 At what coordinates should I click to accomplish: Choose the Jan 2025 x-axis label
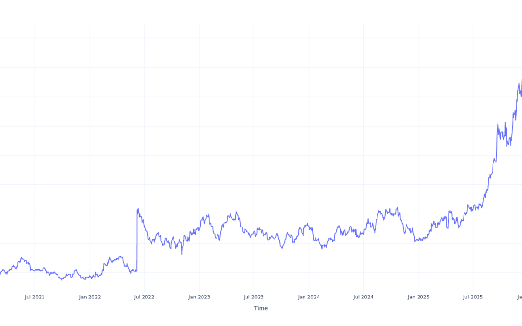[x=419, y=297]
